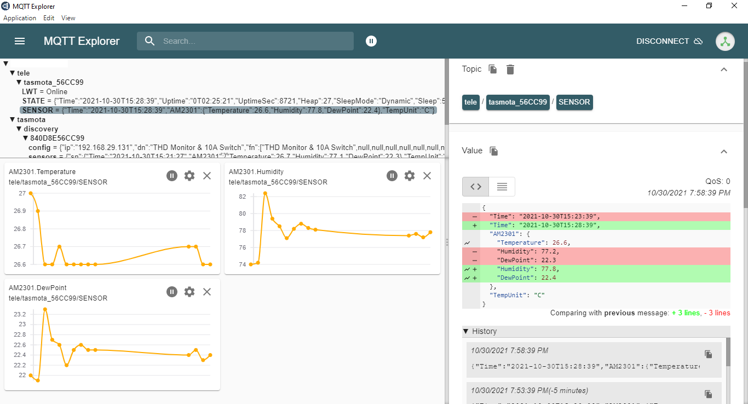Open the View menu
This screenshot has height=404, width=748.
(68, 18)
